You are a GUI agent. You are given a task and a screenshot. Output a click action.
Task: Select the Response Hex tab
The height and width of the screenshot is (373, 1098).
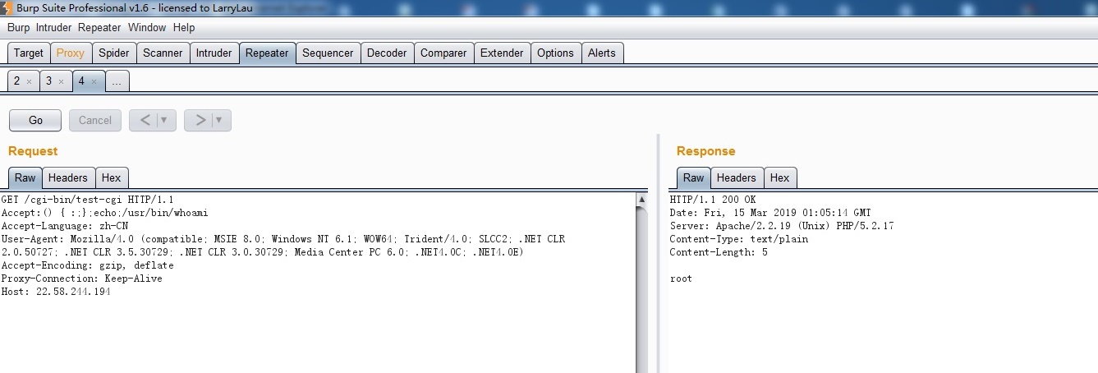780,177
